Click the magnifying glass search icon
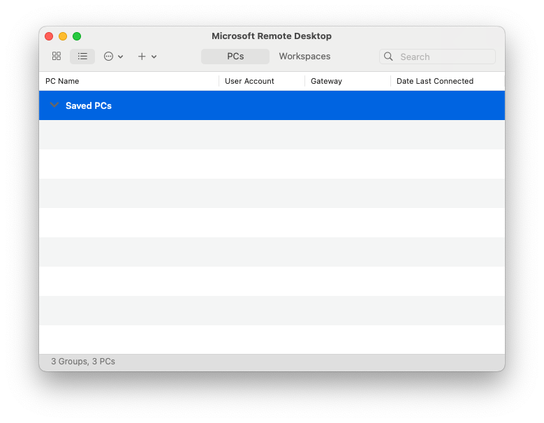 tap(389, 57)
